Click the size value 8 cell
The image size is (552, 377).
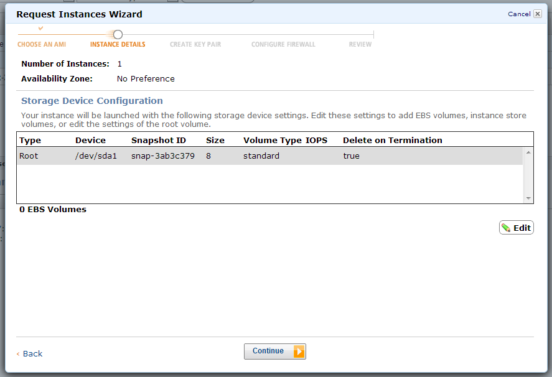point(208,156)
